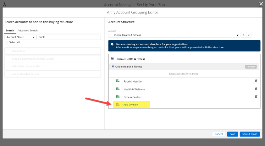Click the info icon in the banner
Image resolution: width=265 pixels, height=146 pixels.
(112, 44)
